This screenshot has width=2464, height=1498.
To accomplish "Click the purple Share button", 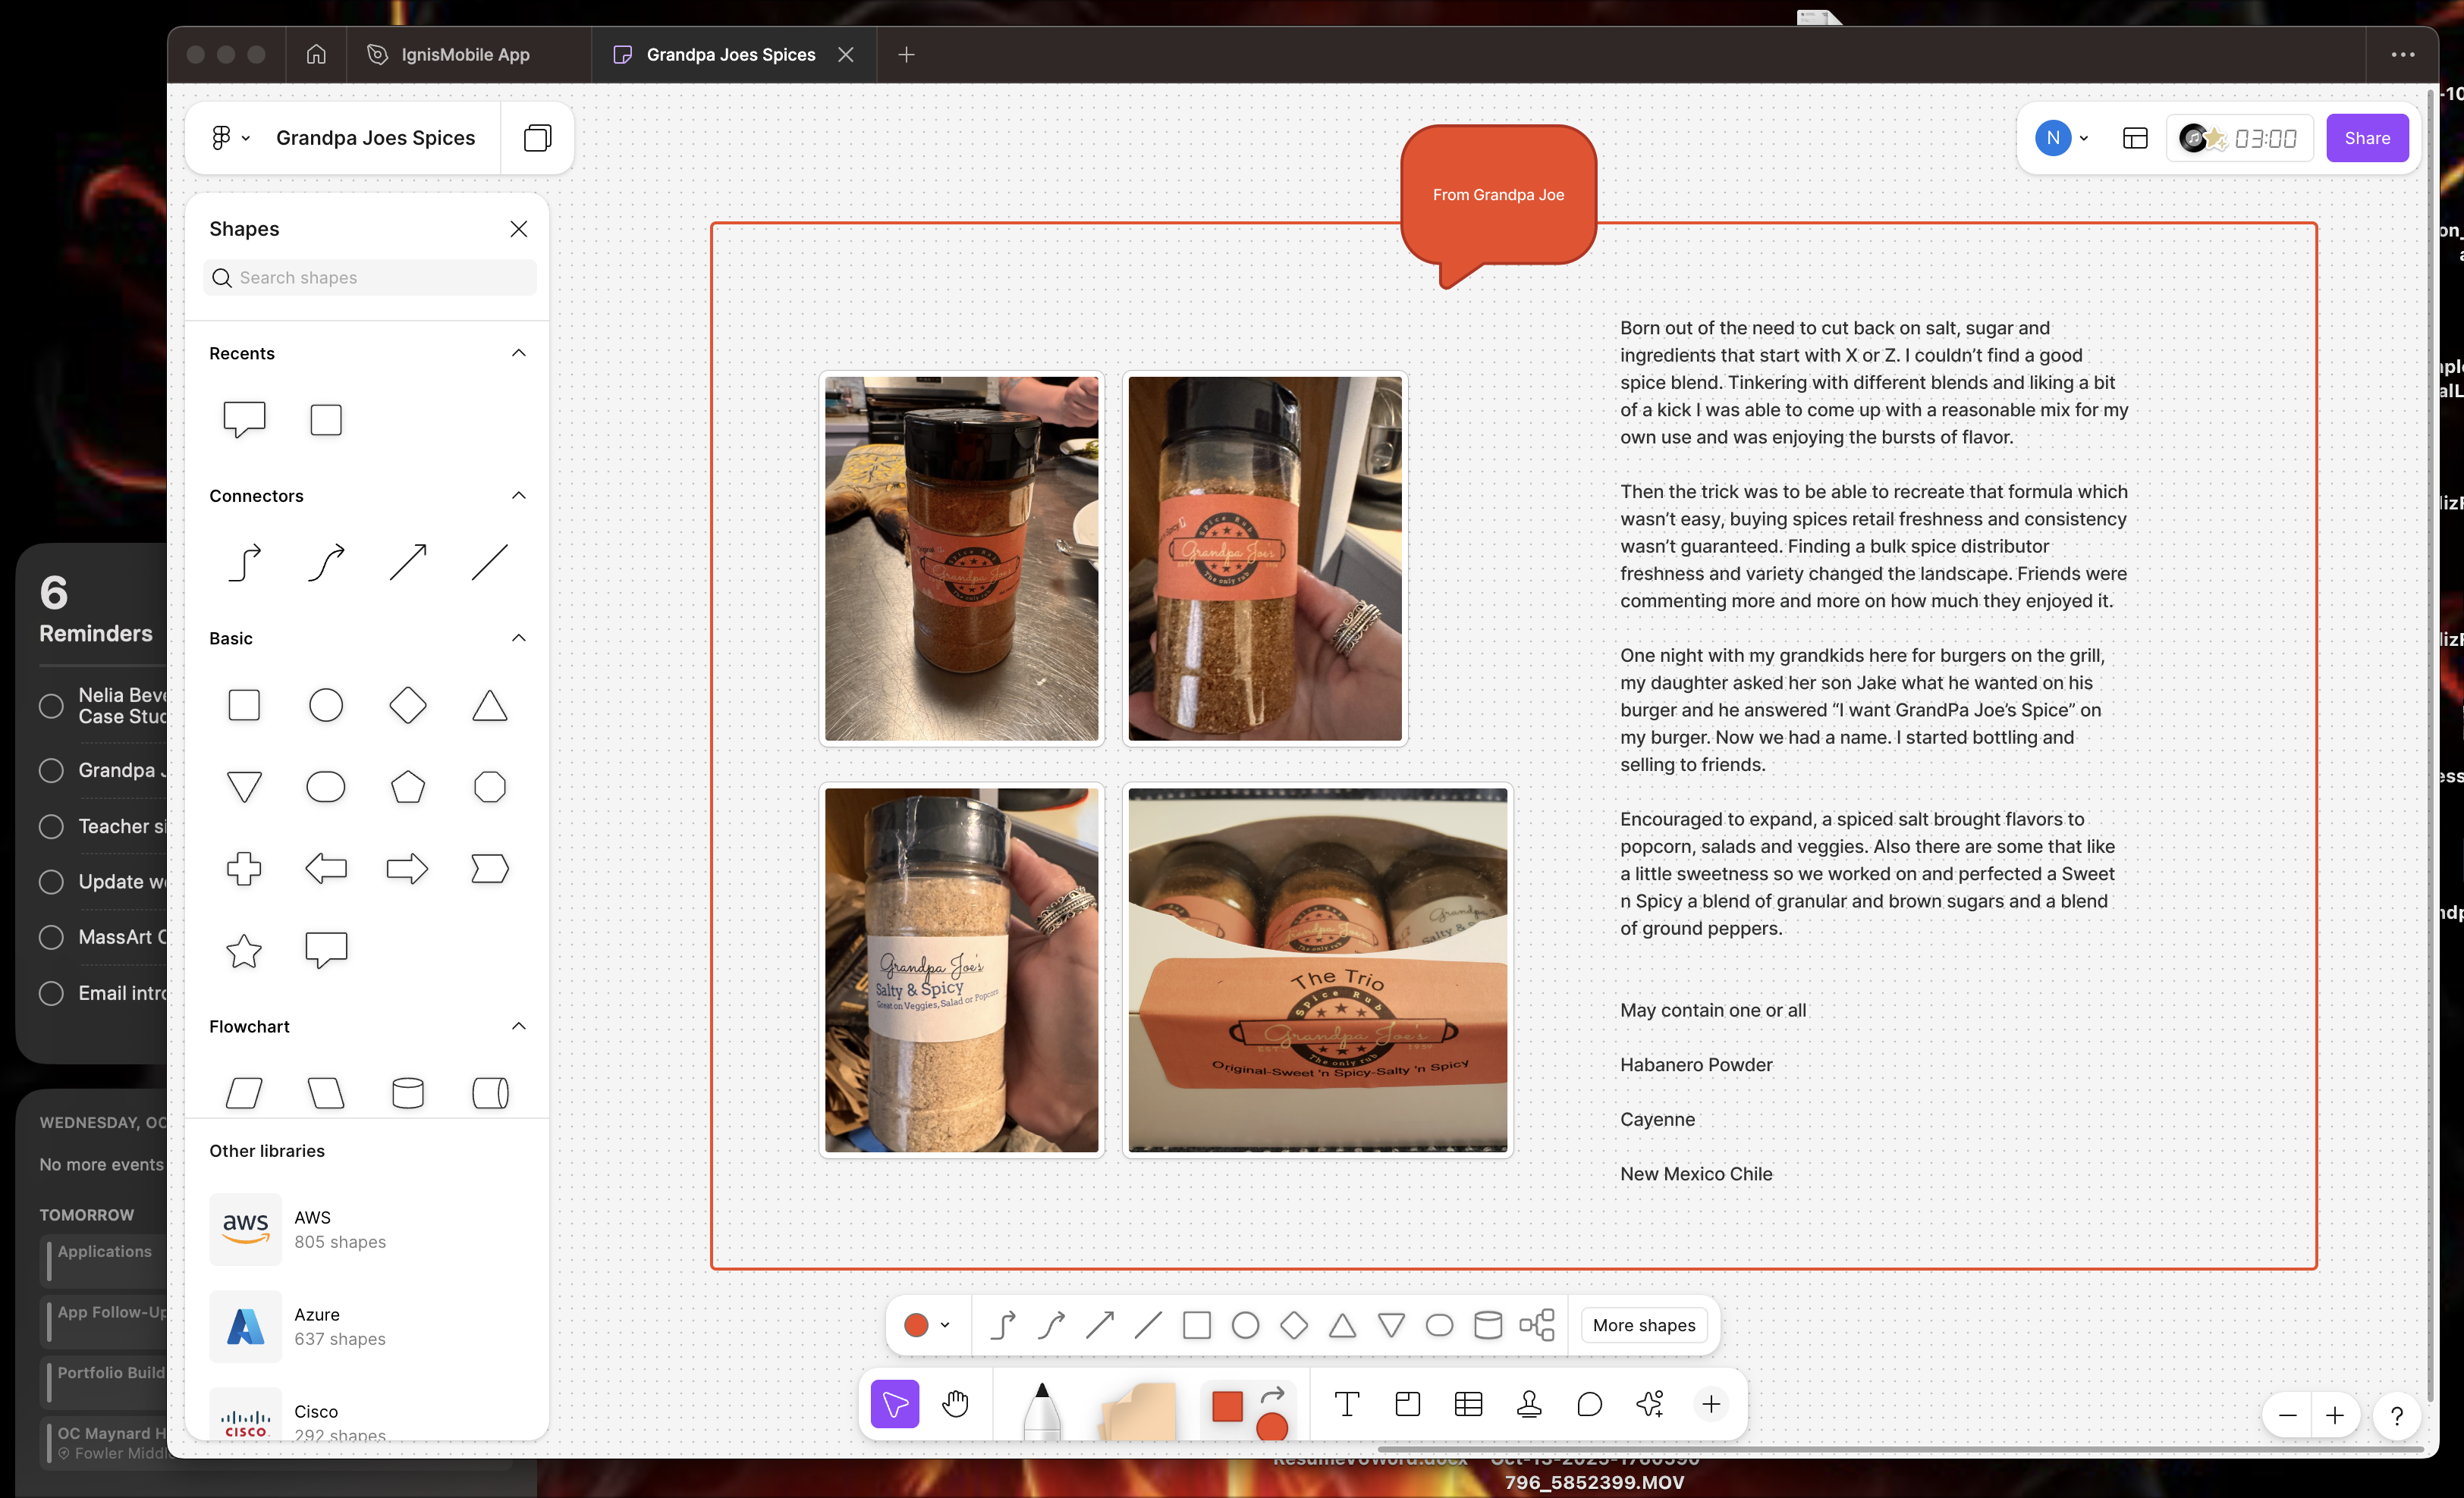I will point(2367,138).
